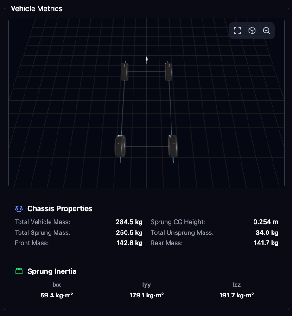Screen dimensions: 292x316
Task: Click the Total Sprung Mass label
Action: [x=43, y=232]
